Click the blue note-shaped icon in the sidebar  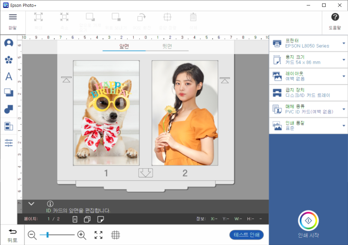[x=9, y=109]
